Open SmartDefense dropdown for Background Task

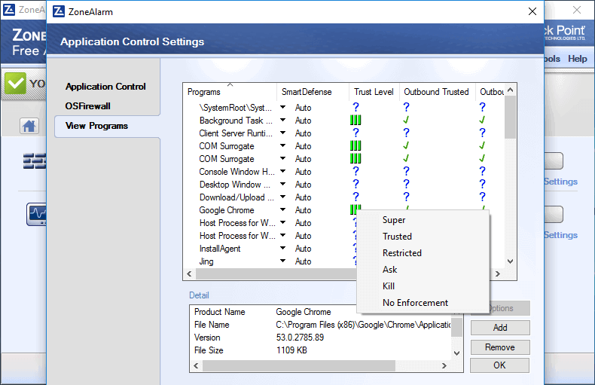[282, 120]
